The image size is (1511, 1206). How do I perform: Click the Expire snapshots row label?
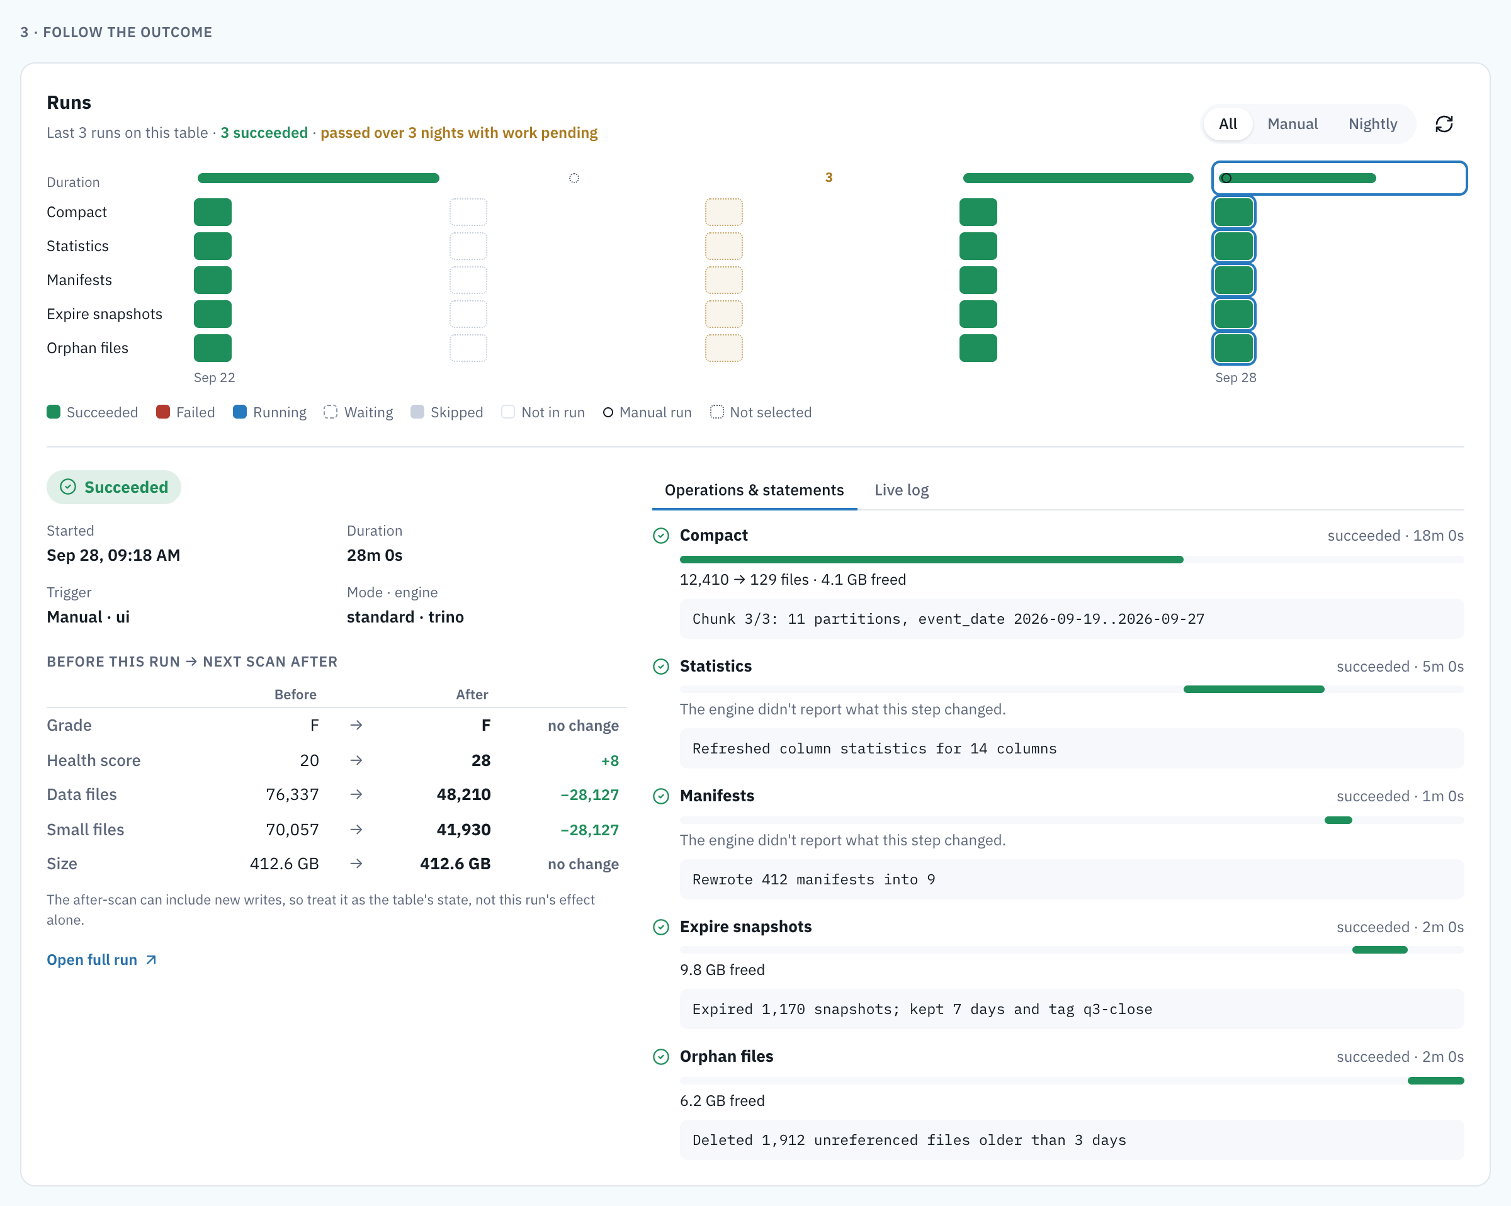click(x=105, y=314)
